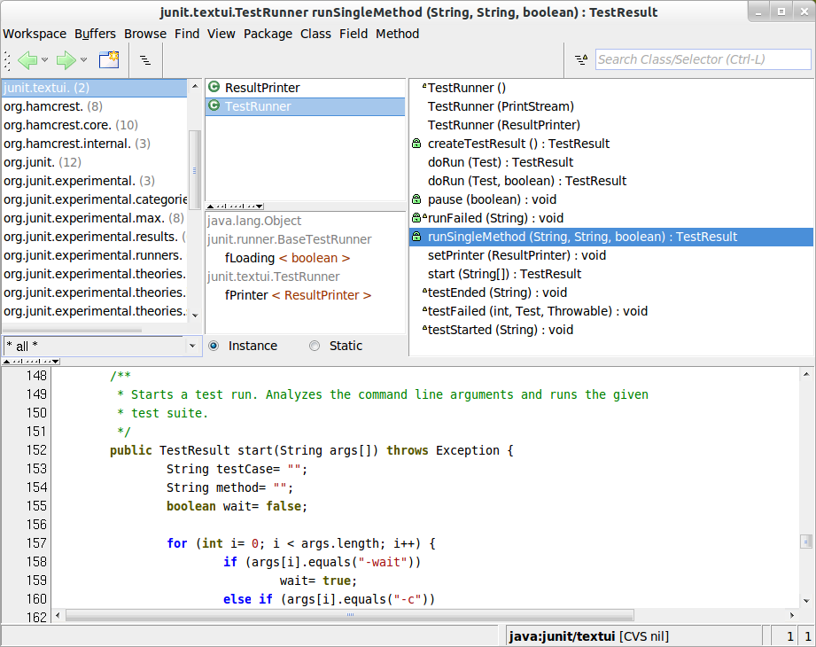
Task: Select the Static radio button
Action: (x=315, y=346)
